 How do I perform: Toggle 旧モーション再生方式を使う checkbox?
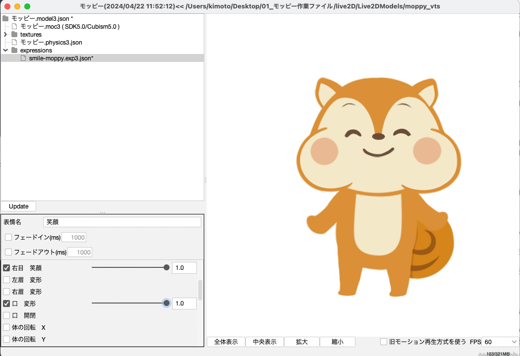(384, 342)
